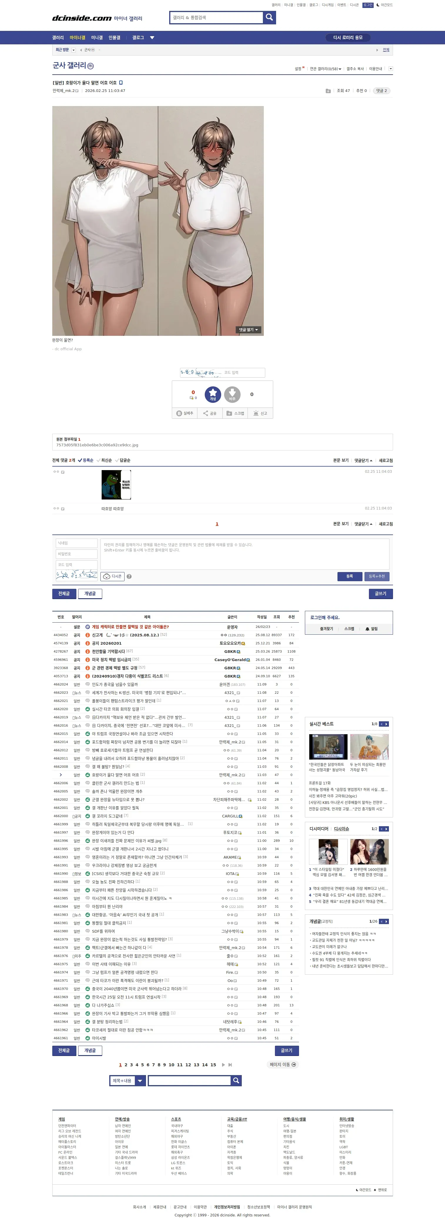The height and width of the screenshot is (1232, 445).
Task: Toggle 야간모드 moon icon in top bar
Action: tap(378, 5)
